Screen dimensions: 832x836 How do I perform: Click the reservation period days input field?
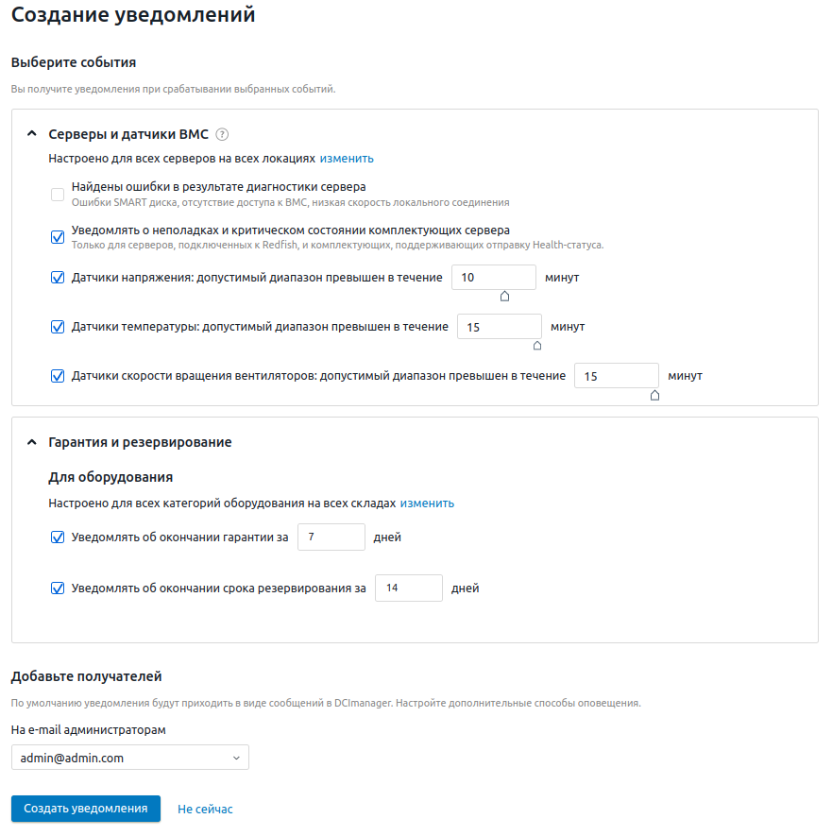coord(408,589)
